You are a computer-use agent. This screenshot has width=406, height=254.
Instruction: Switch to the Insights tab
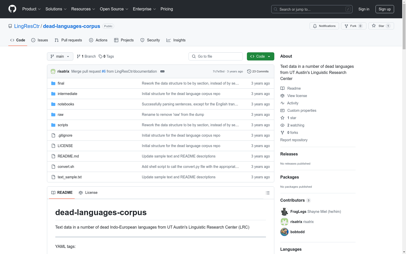pyautogui.click(x=176, y=40)
